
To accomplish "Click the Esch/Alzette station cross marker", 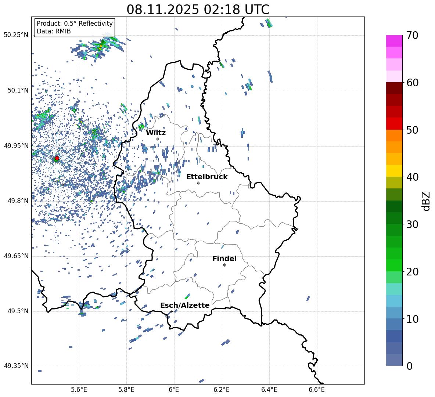I will pos(172,311).
